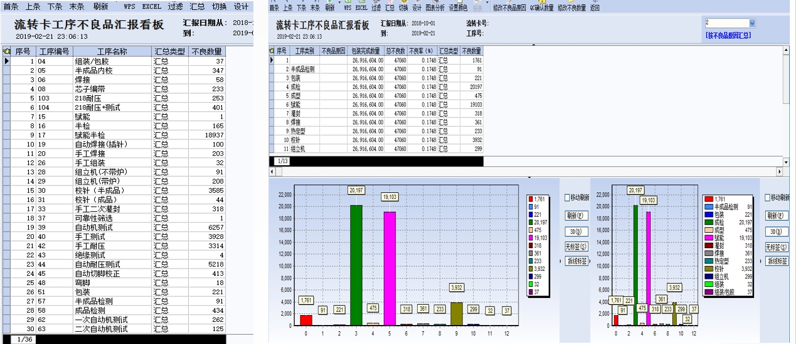Select the 自动机测试 row in left table

pyautogui.click(x=114, y=227)
